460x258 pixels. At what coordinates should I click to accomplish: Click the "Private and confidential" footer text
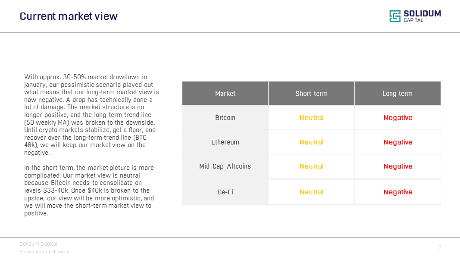(45, 252)
